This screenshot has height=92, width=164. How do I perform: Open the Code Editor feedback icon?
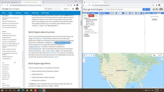click(157, 9)
